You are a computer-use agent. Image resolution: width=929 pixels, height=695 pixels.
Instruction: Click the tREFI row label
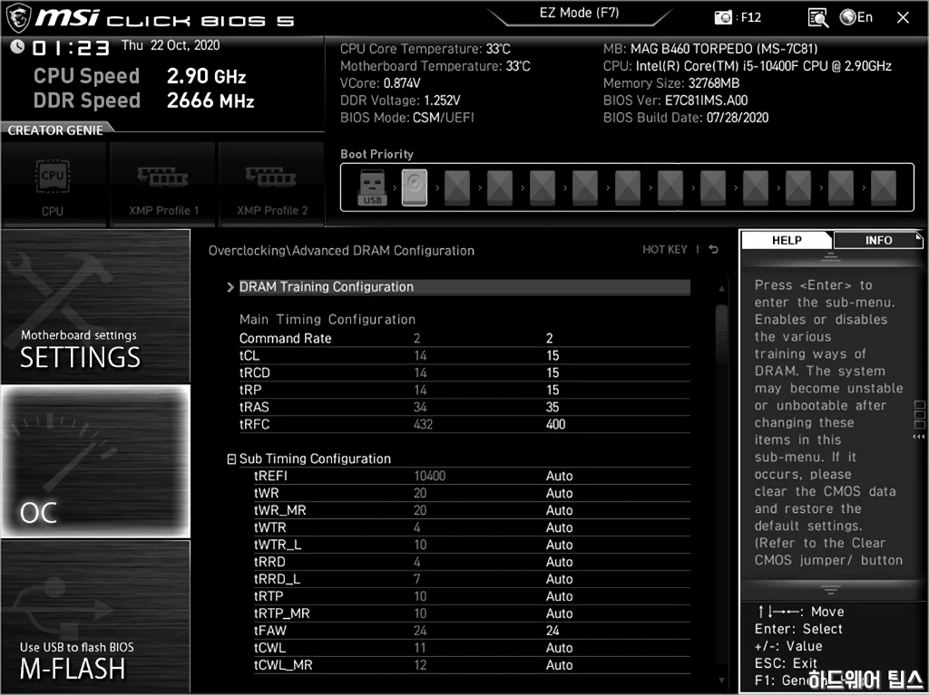tap(270, 476)
